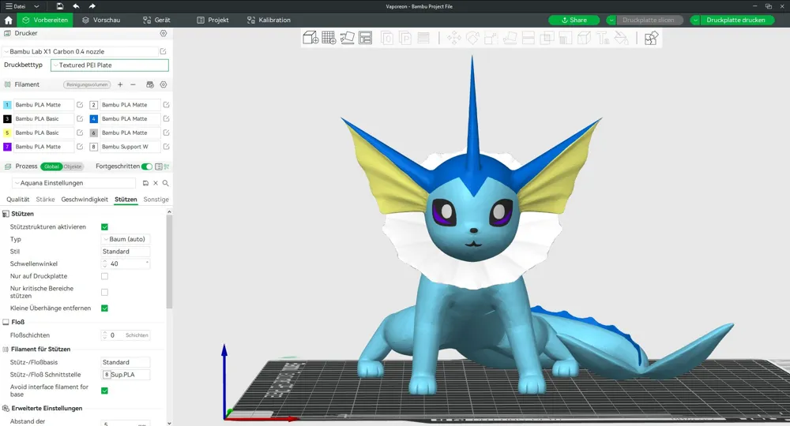Open the Variable layer height tool
This screenshot has height=426, width=790.
[423, 38]
